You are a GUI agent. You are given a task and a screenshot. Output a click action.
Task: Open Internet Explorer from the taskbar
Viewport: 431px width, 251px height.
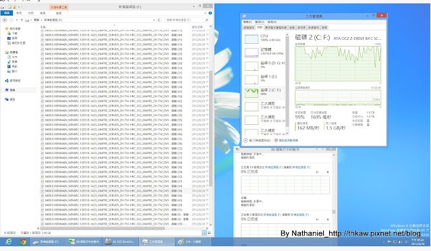pyautogui.click(x=9, y=242)
